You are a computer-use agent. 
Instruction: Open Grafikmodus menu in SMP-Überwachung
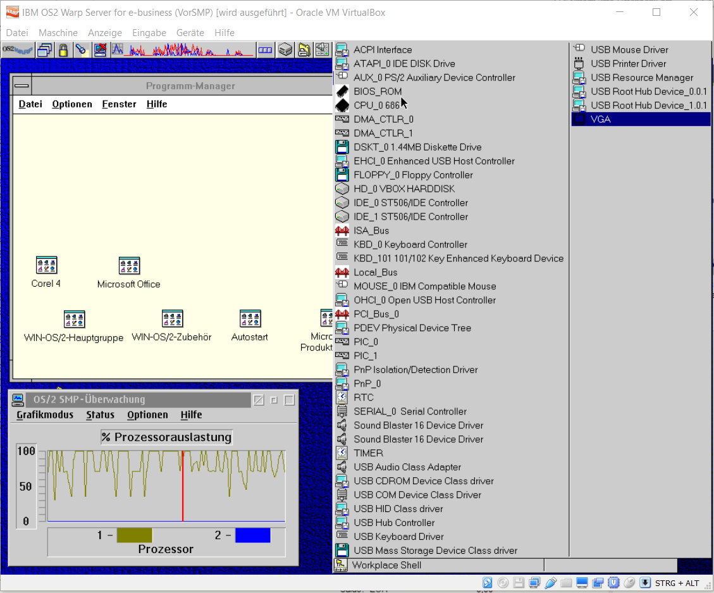point(45,415)
